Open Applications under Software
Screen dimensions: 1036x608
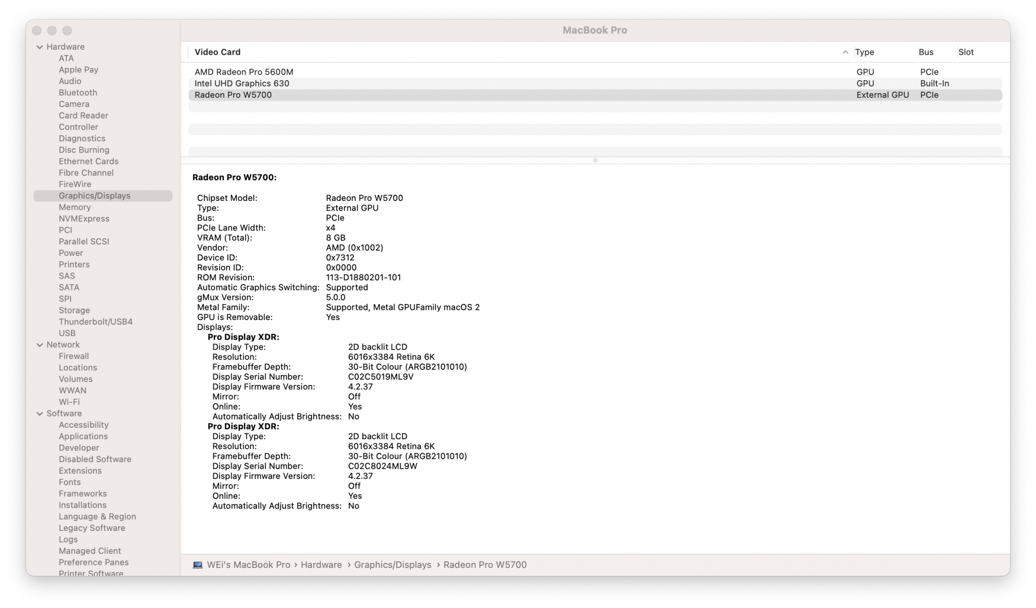[83, 437]
